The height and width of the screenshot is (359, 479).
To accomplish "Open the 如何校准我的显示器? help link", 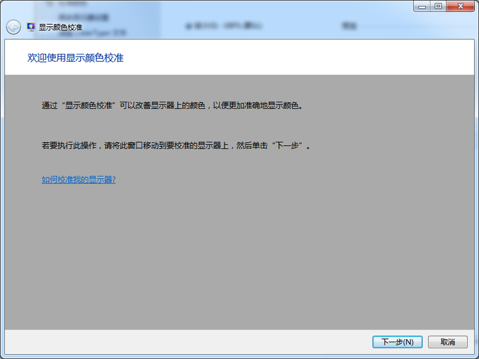I will point(79,179).
